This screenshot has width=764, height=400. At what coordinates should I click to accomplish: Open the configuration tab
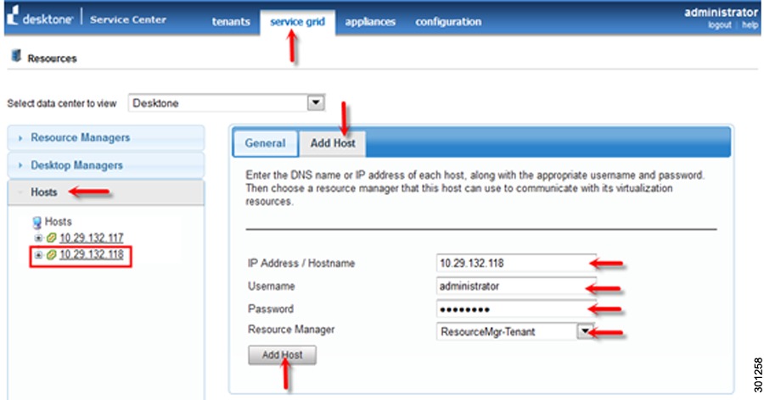coord(448,22)
